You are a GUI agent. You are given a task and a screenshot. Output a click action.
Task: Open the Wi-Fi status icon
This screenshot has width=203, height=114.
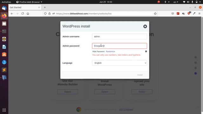(184, 2)
